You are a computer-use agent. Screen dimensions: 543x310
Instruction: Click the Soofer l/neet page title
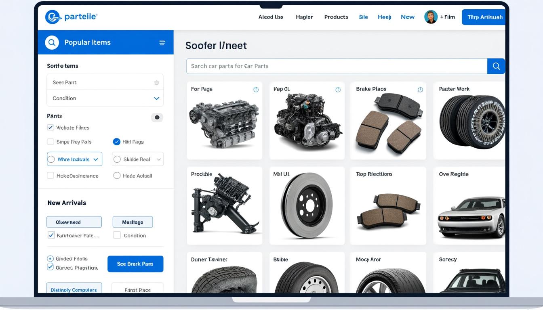click(216, 46)
